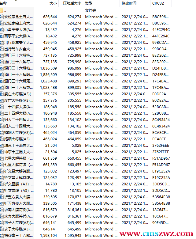
Task: Click compressed size cell 899,335
Action: click(x=75, y=88)
